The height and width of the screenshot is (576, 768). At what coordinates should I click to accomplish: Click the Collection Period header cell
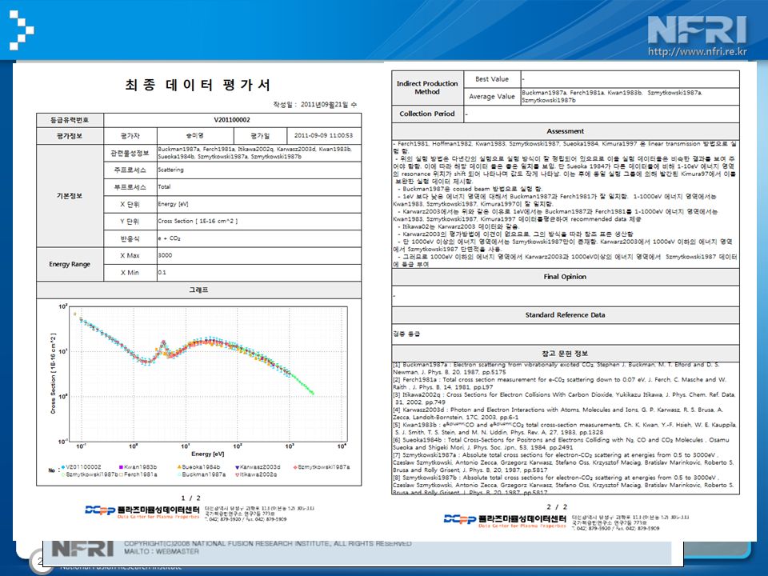[x=427, y=114]
